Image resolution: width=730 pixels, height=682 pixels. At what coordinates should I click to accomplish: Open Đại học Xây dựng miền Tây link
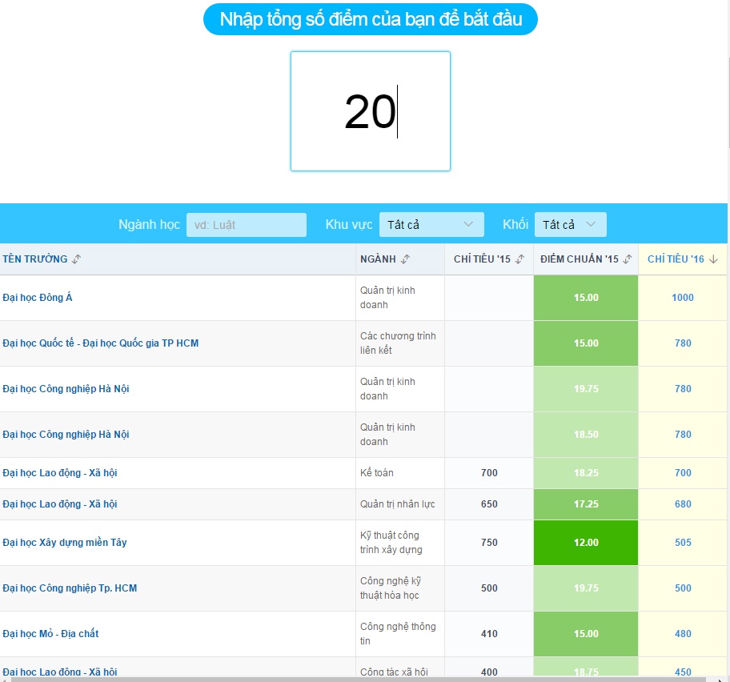[x=65, y=543]
